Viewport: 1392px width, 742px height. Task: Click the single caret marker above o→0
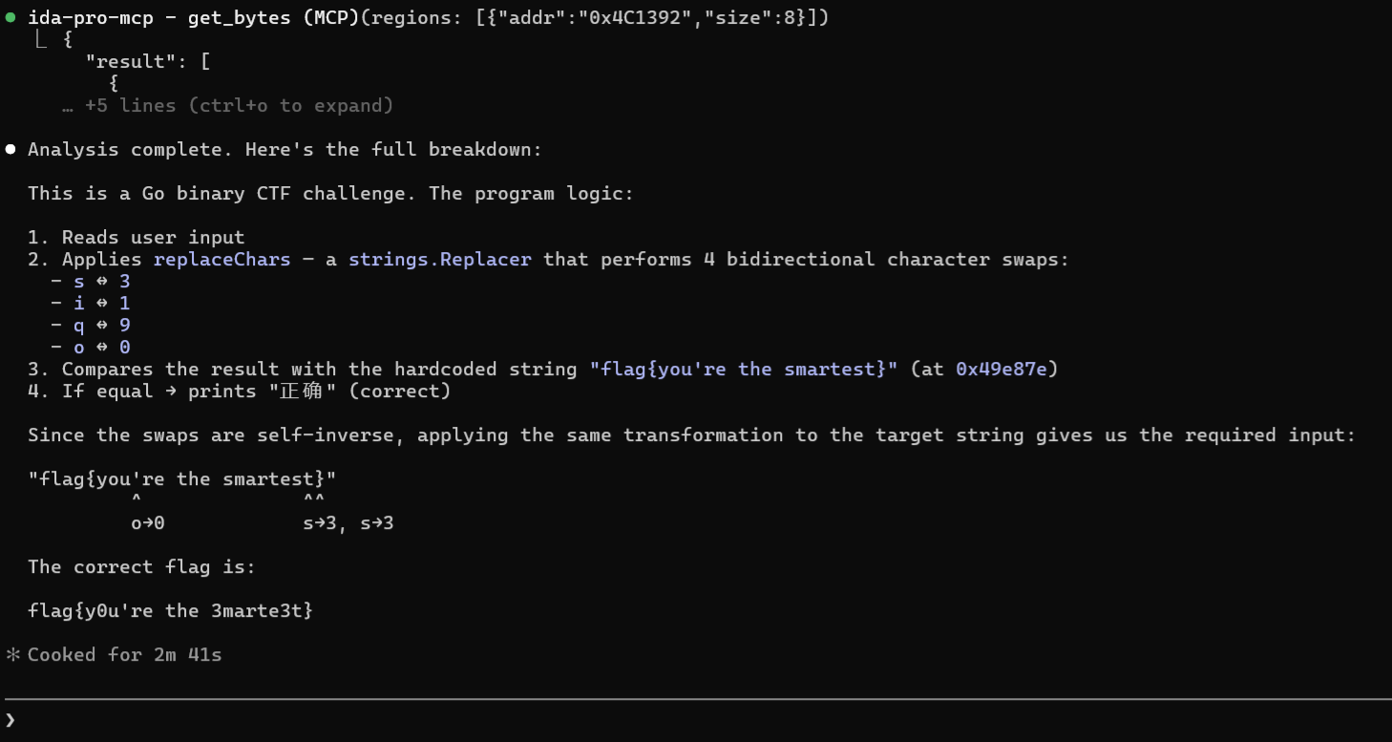pos(137,500)
